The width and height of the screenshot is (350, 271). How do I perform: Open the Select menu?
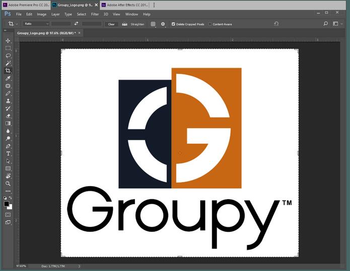pos(82,14)
